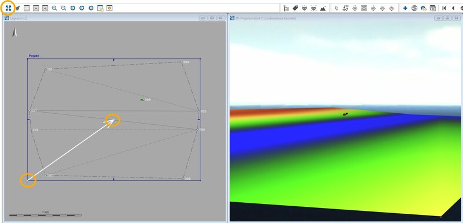Select the pointer cursor tool

point(336,8)
